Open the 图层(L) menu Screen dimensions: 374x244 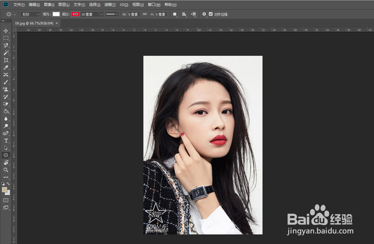click(64, 5)
